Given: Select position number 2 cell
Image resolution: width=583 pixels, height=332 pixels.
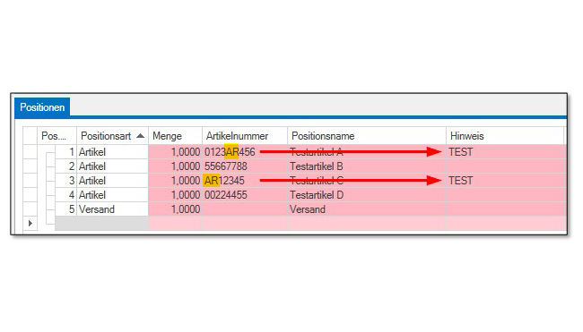Looking at the screenshot, I should tap(65, 166).
